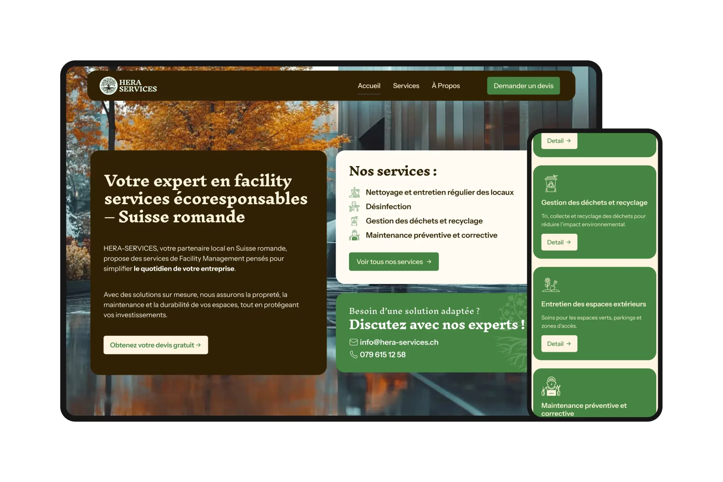Click the plant icon in Entretien des espaces extérieurs card
The height and width of the screenshot is (482, 723).
click(551, 285)
